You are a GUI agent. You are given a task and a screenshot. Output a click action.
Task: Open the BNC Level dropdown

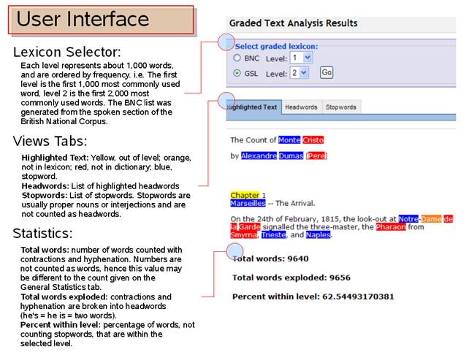click(301, 58)
